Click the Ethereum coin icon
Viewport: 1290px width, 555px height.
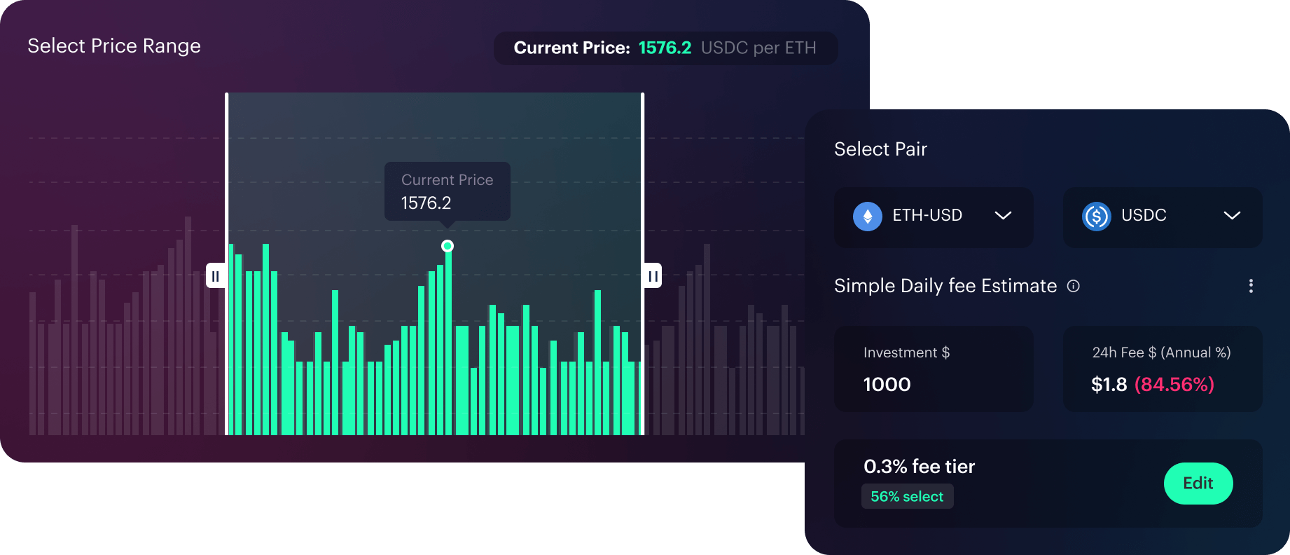(x=867, y=216)
